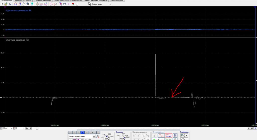Select the magnifier zoom tool
Image resolution: width=257 pixels, height=140 pixels.
tap(28, 4)
